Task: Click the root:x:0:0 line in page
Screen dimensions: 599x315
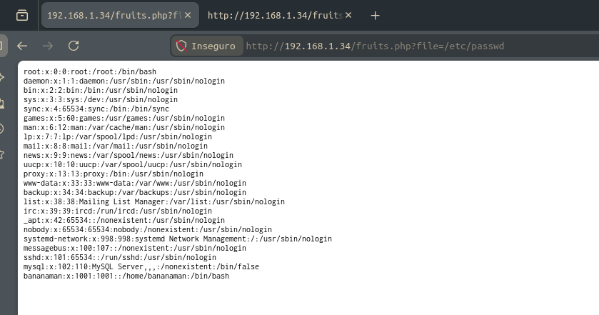Action: coord(90,71)
